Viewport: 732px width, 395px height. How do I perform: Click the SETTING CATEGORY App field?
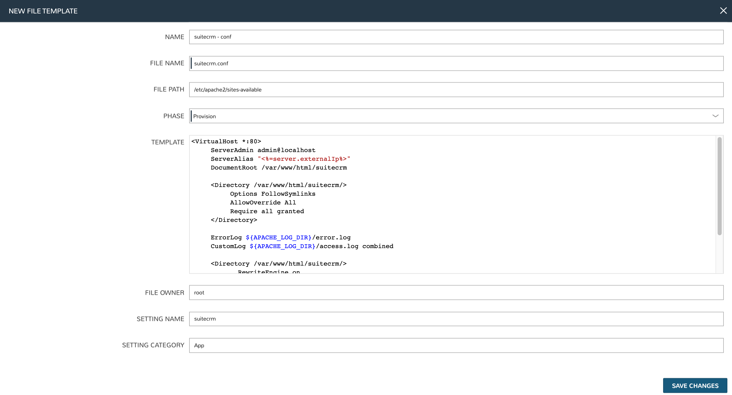pos(456,345)
